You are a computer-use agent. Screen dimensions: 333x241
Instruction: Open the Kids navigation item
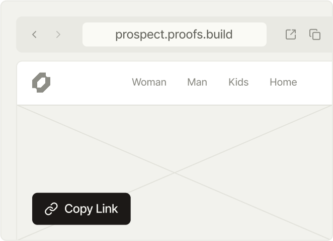tap(238, 82)
